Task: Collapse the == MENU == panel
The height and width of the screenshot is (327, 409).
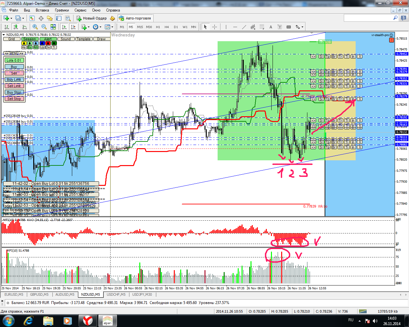Action: 14,53
